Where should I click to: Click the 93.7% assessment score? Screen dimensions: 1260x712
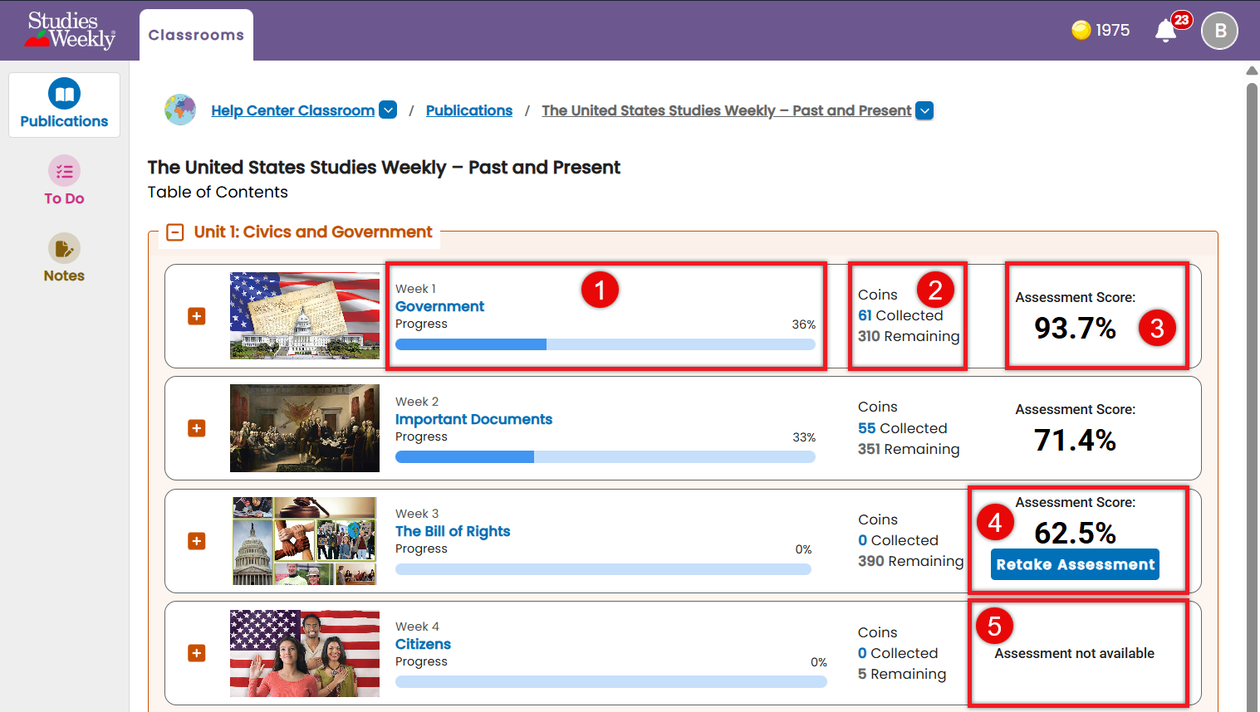click(1075, 328)
